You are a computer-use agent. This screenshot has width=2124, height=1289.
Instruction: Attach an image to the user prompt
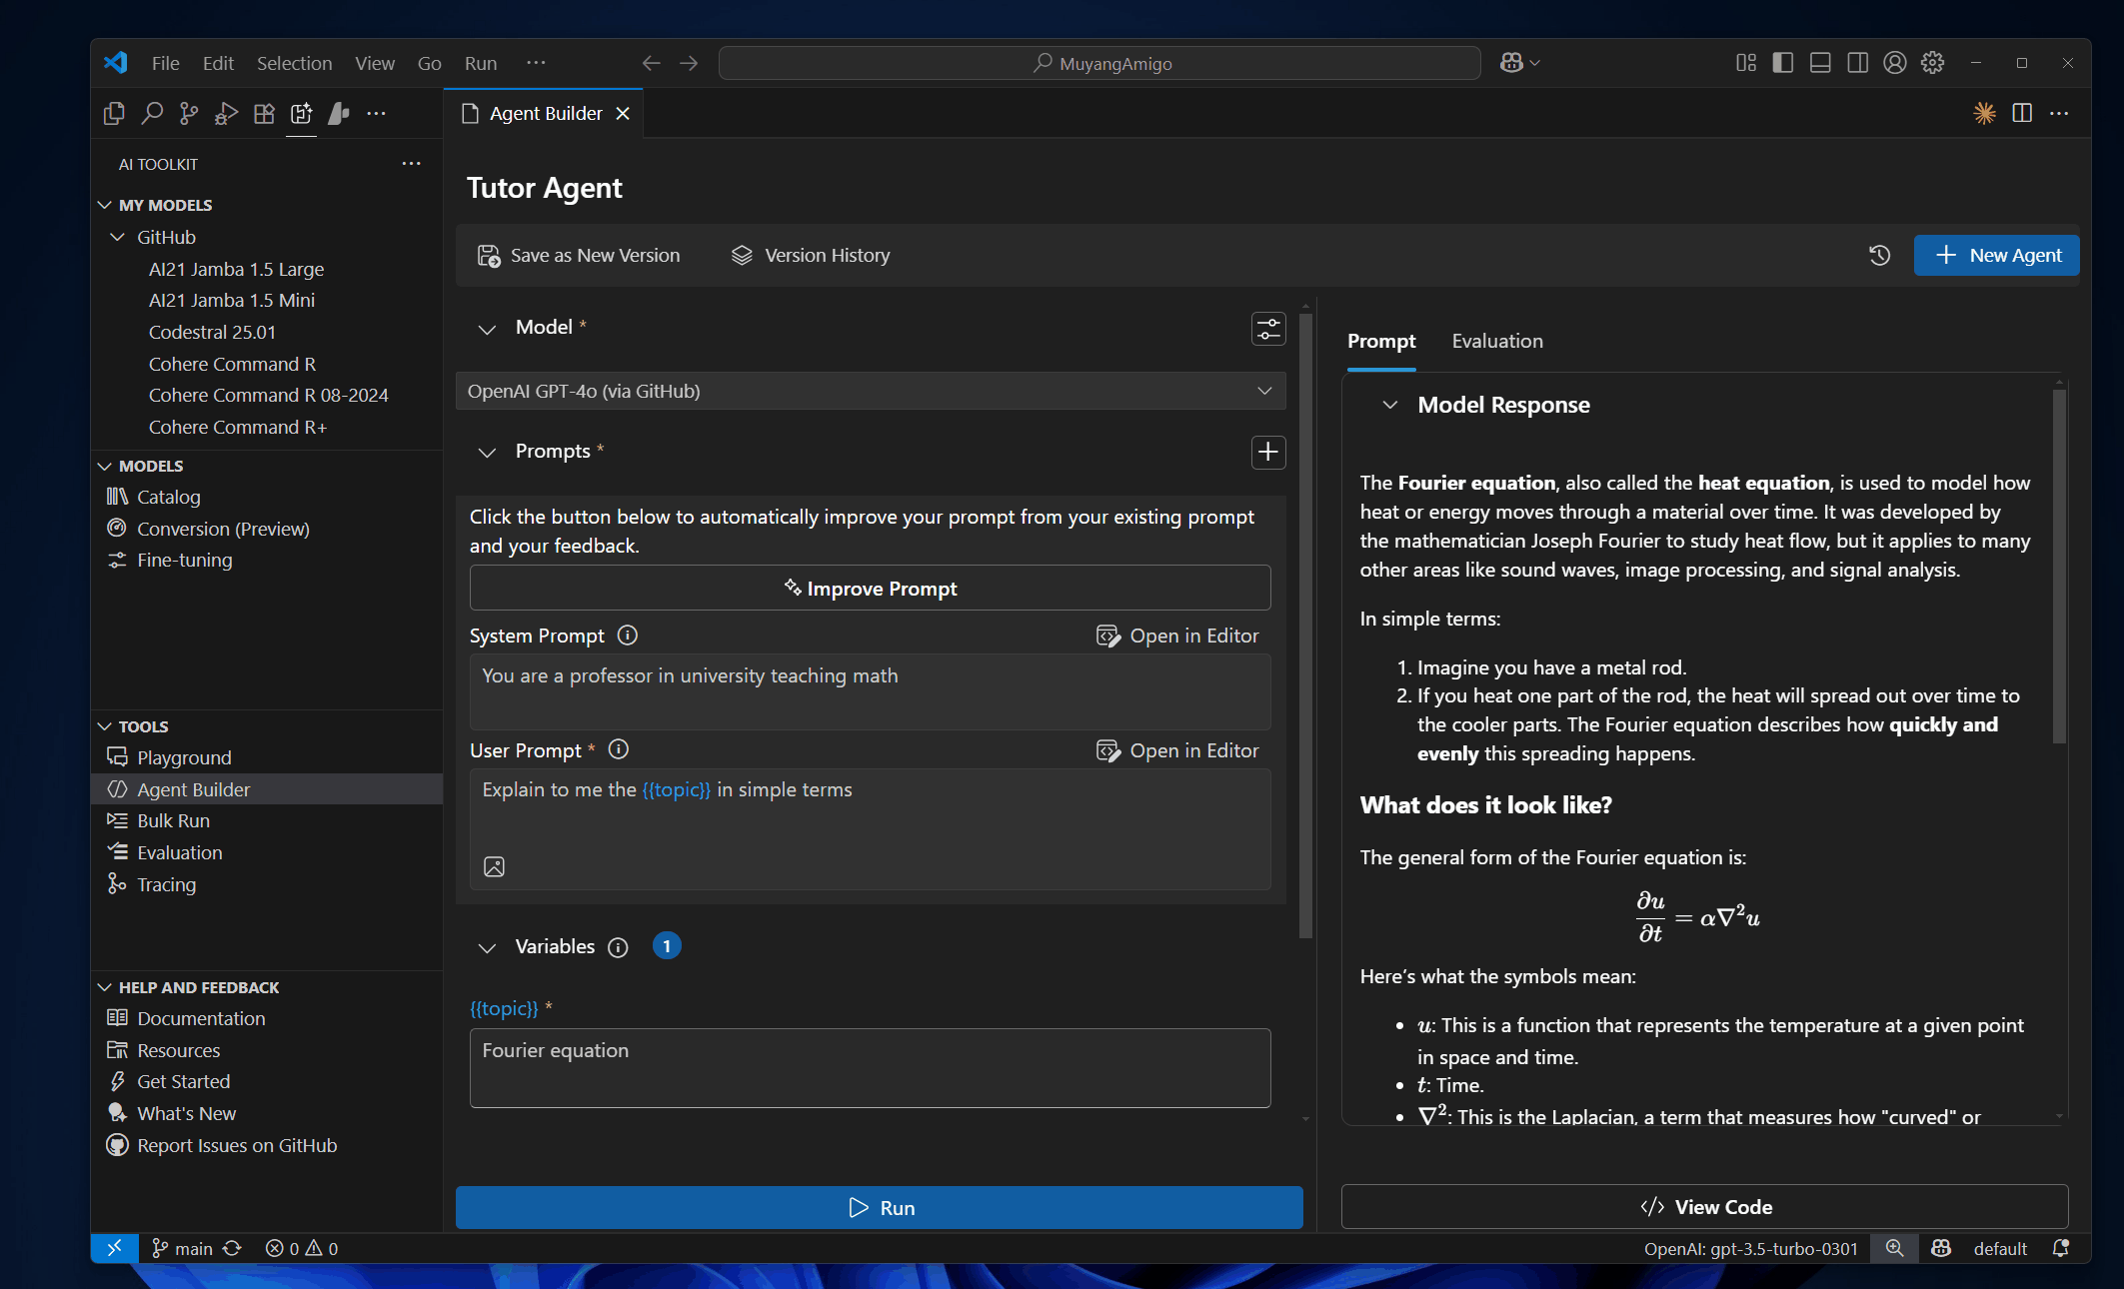(x=494, y=866)
